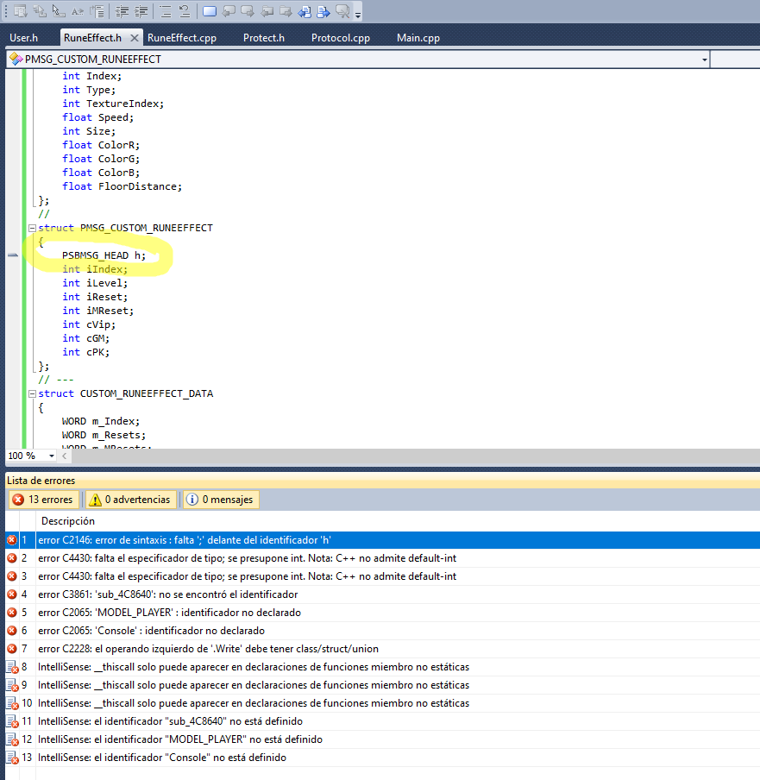Collapse the struct CUSTOM_RUNEEFFECT_DATA block
Image resolution: width=760 pixels, height=780 pixels.
[32, 393]
